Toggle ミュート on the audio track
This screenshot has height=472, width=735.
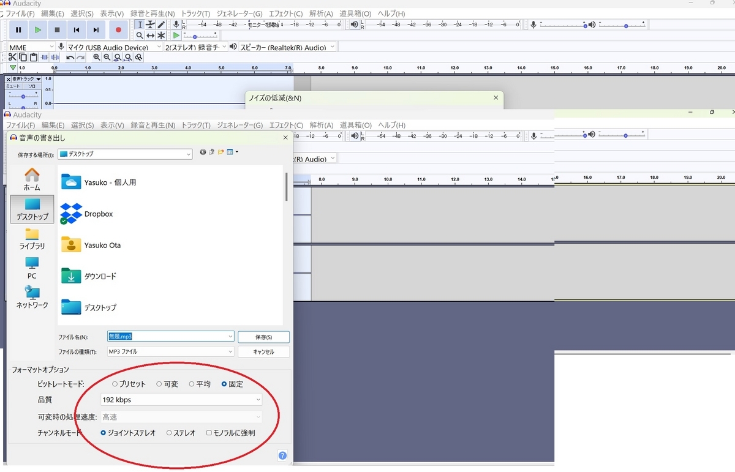point(13,86)
